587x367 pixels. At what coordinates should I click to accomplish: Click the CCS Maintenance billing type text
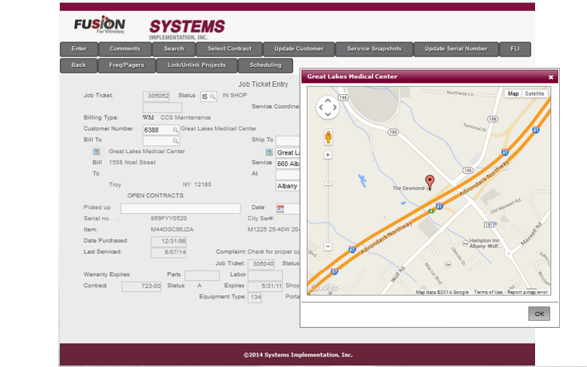pos(185,117)
